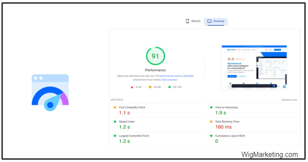
Task: Click the 1.9 s value
Action: click(221, 113)
